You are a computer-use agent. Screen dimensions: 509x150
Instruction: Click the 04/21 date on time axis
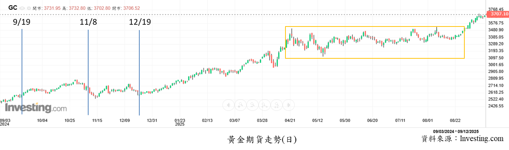(x=290, y=120)
